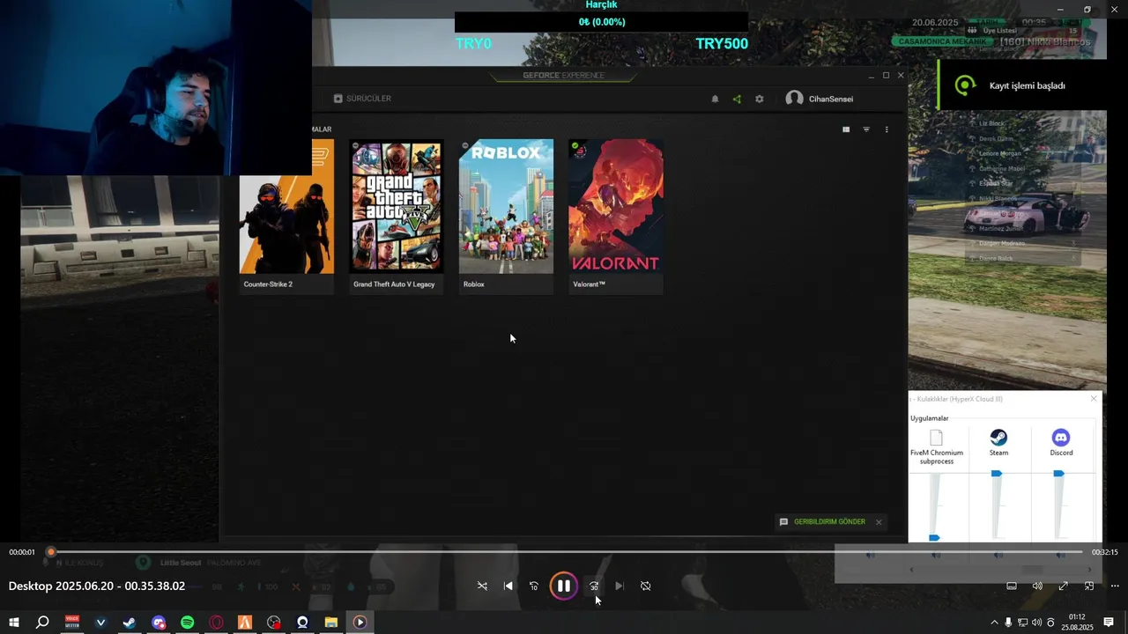Viewport: 1128px width, 634px height.
Task: Open GeForce games three-dot menu
Action: [x=887, y=129]
